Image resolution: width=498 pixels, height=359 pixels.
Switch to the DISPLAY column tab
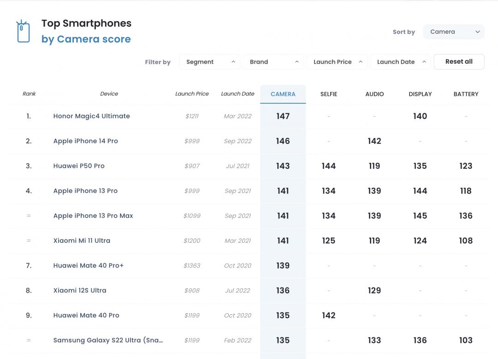[420, 94]
